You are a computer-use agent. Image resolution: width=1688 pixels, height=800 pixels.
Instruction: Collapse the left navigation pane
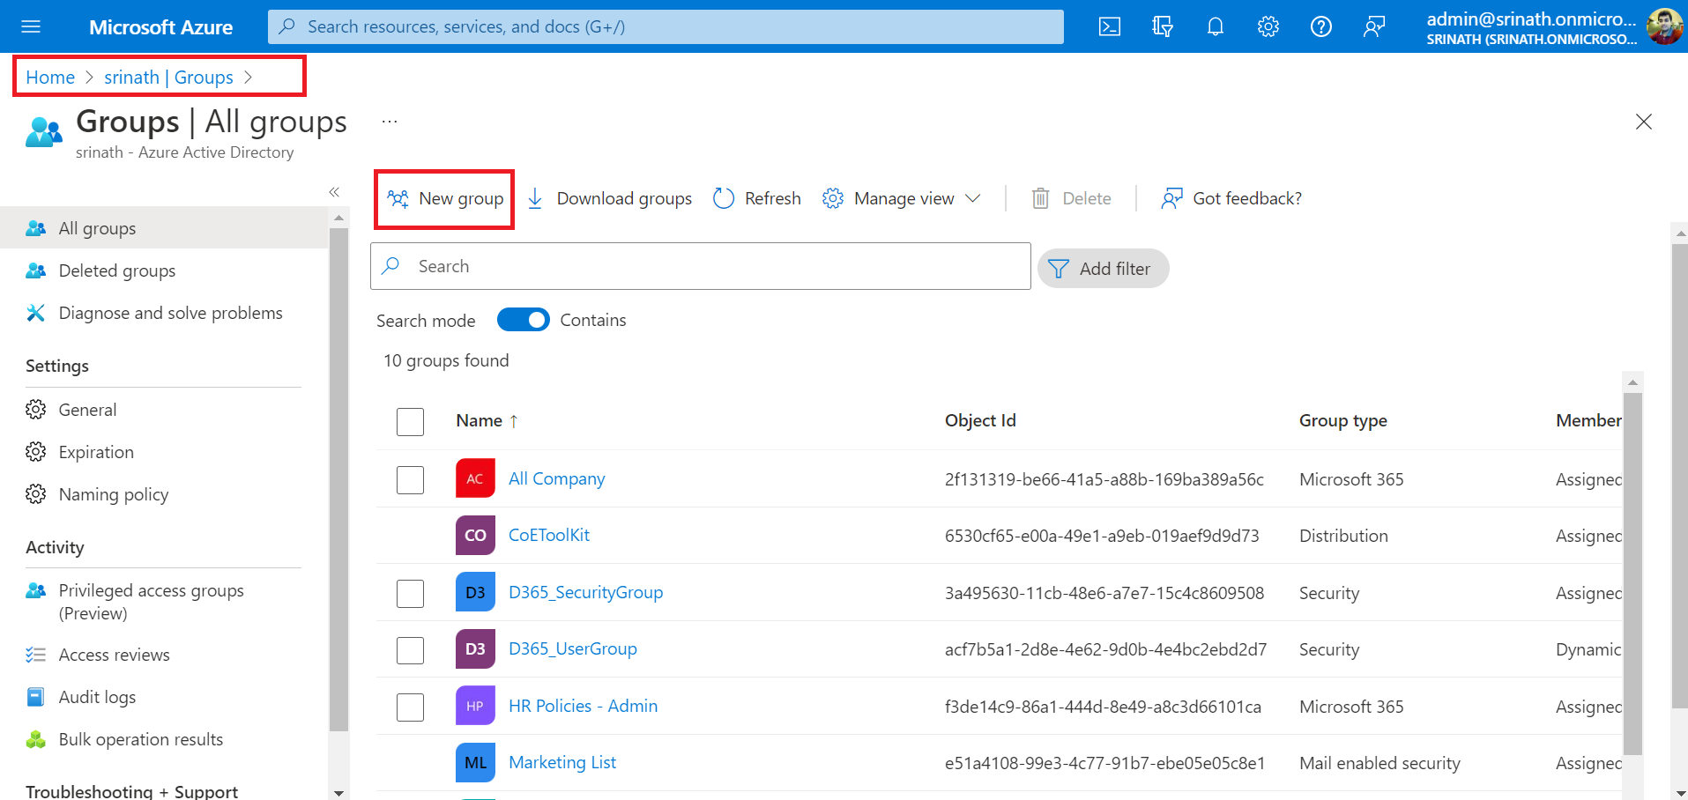[x=334, y=192]
